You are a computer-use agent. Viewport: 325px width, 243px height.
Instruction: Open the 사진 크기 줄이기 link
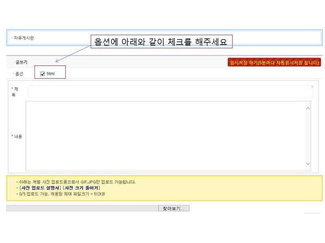[81, 188]
